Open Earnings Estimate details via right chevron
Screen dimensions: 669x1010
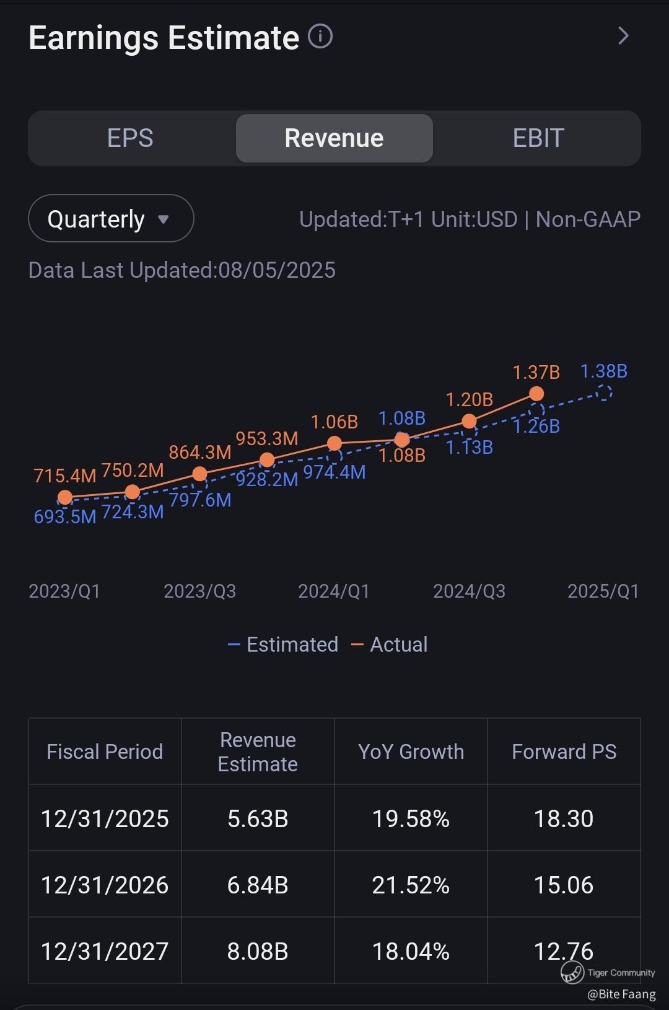point(623,36)
